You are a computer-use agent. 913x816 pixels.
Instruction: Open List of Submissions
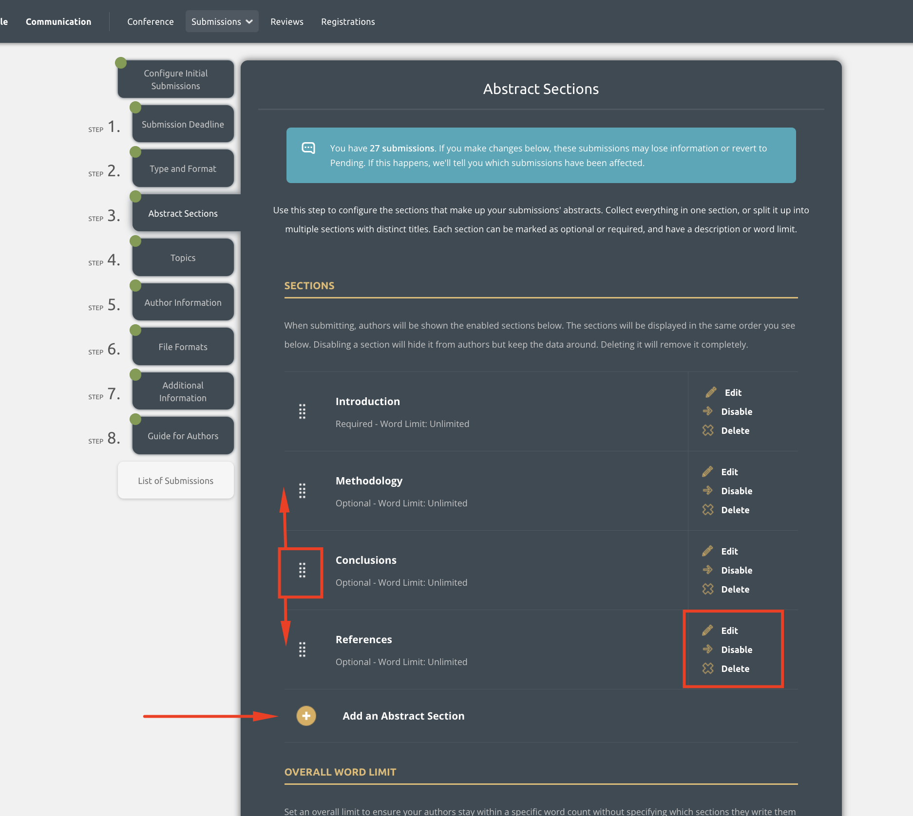point(175,481)
